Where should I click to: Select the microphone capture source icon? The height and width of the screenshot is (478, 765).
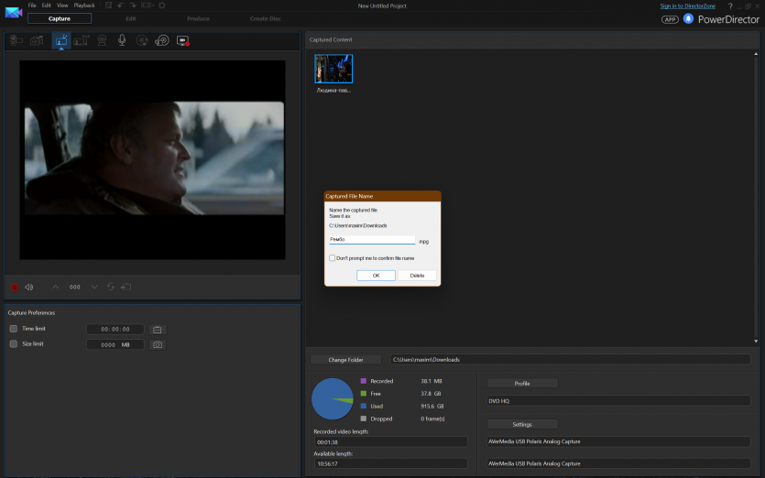coord(122,40)
